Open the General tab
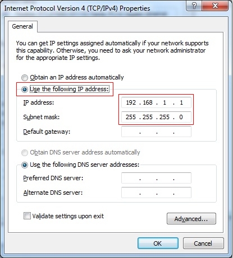This screenshot has height=258, width=233. click(22, 26)
